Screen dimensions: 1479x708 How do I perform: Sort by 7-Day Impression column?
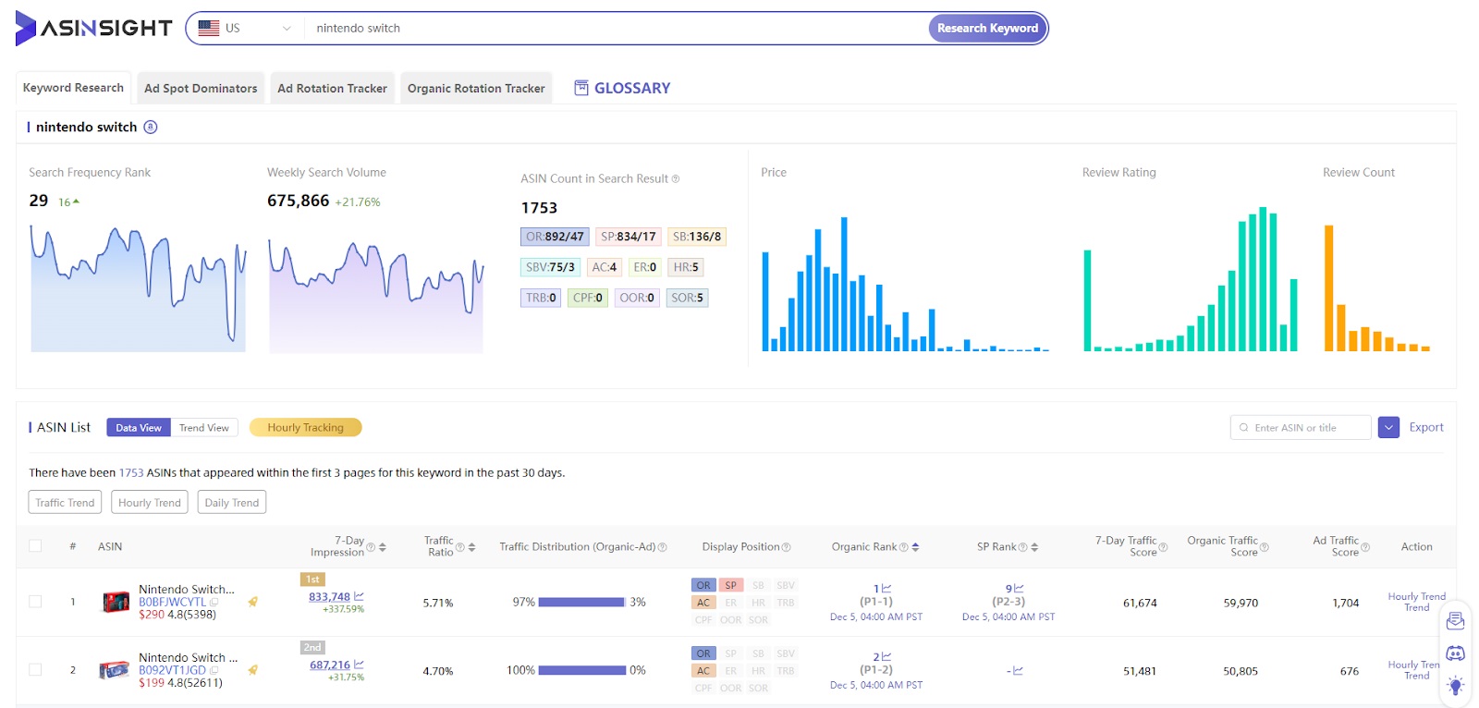click(x=383, y=547)
